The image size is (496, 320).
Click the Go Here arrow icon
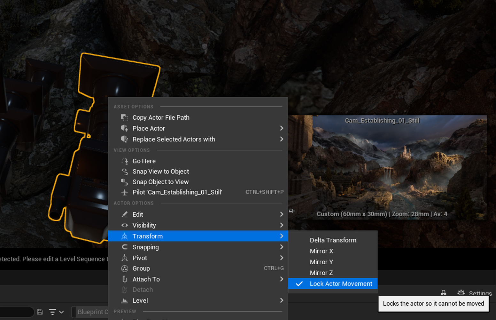(125, 161)
